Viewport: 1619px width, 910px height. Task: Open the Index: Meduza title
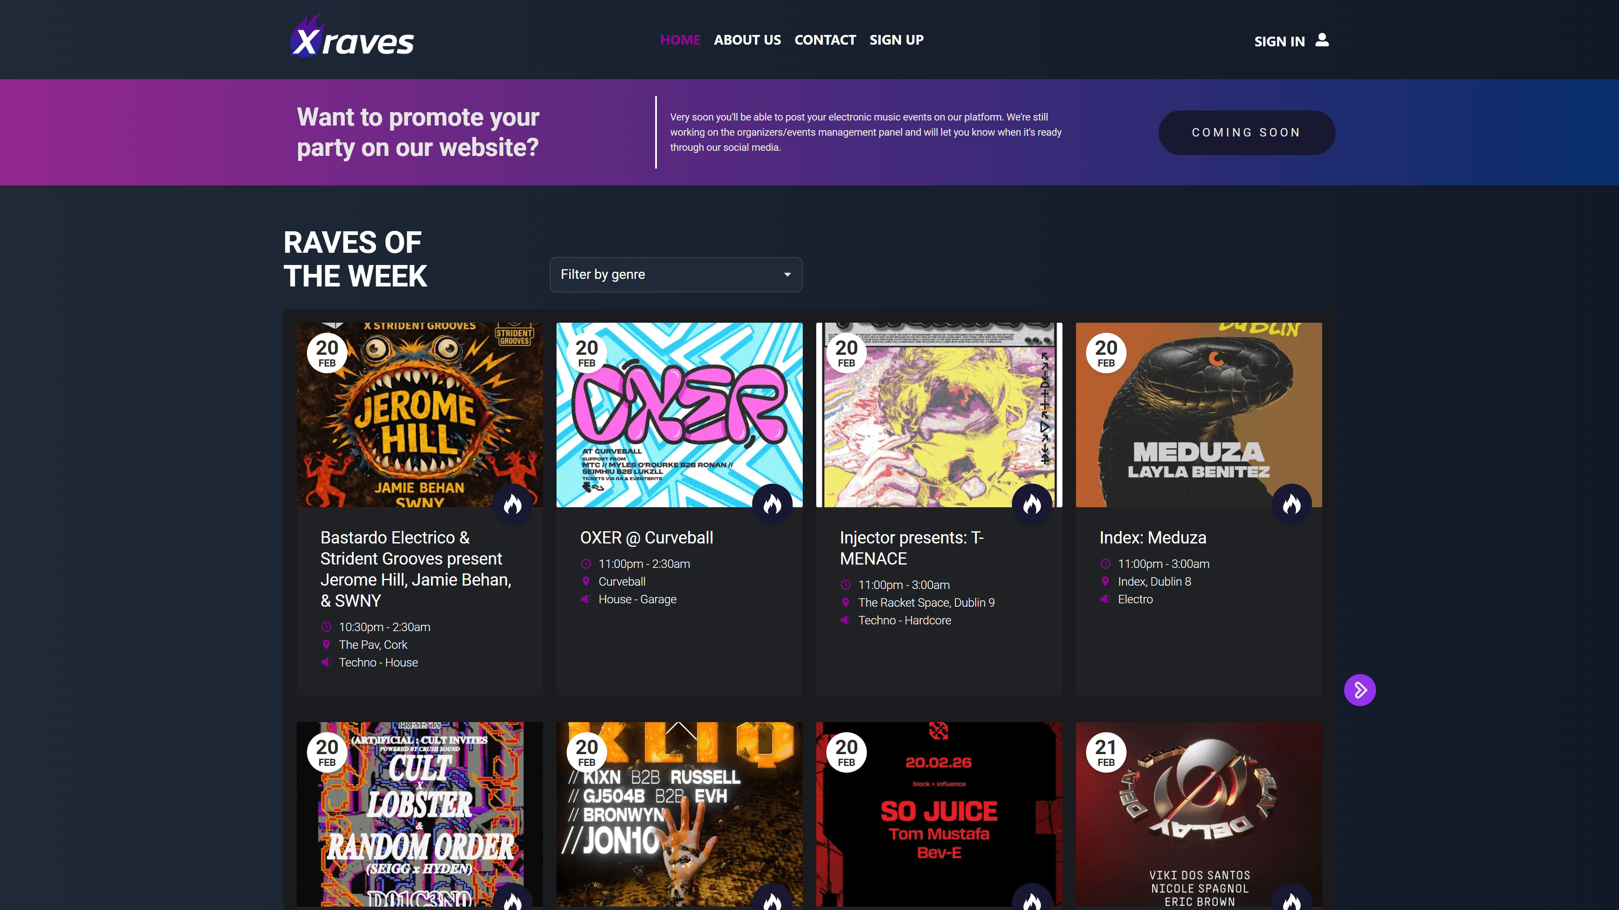(1153, 538)
